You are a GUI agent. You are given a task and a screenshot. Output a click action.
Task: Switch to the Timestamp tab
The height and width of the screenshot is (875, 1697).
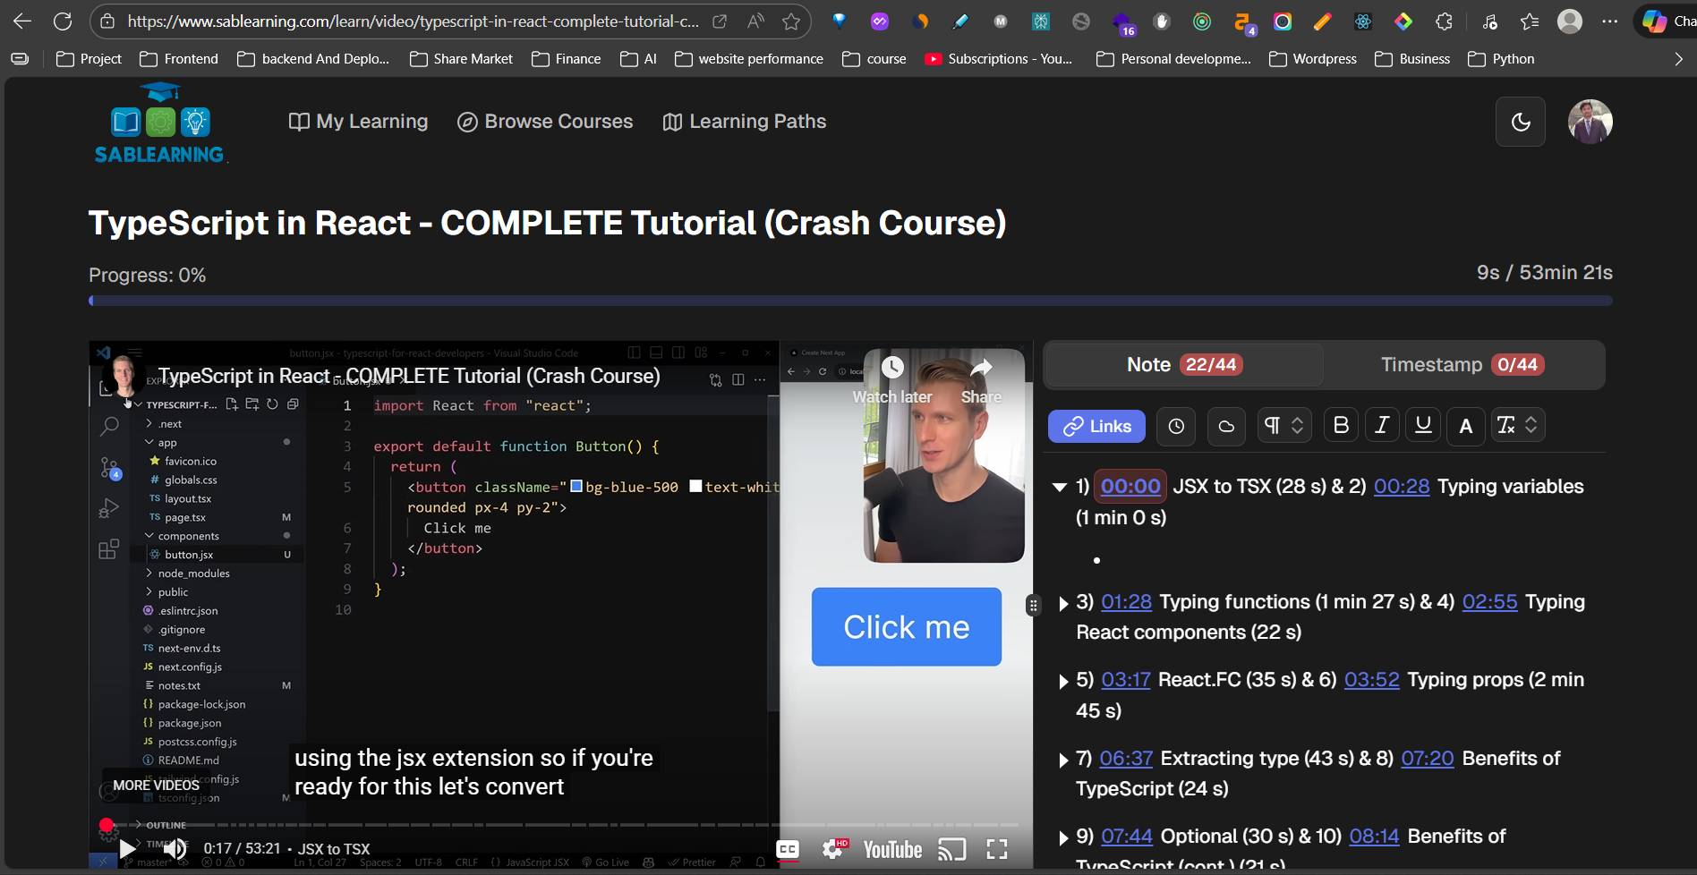coord(1462,365)
